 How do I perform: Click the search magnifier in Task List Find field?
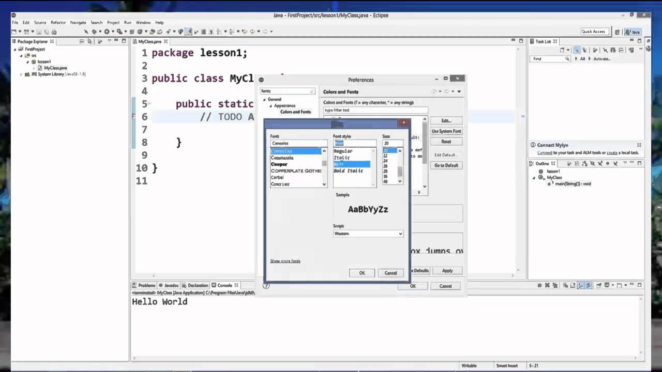(x=567, y=59)
